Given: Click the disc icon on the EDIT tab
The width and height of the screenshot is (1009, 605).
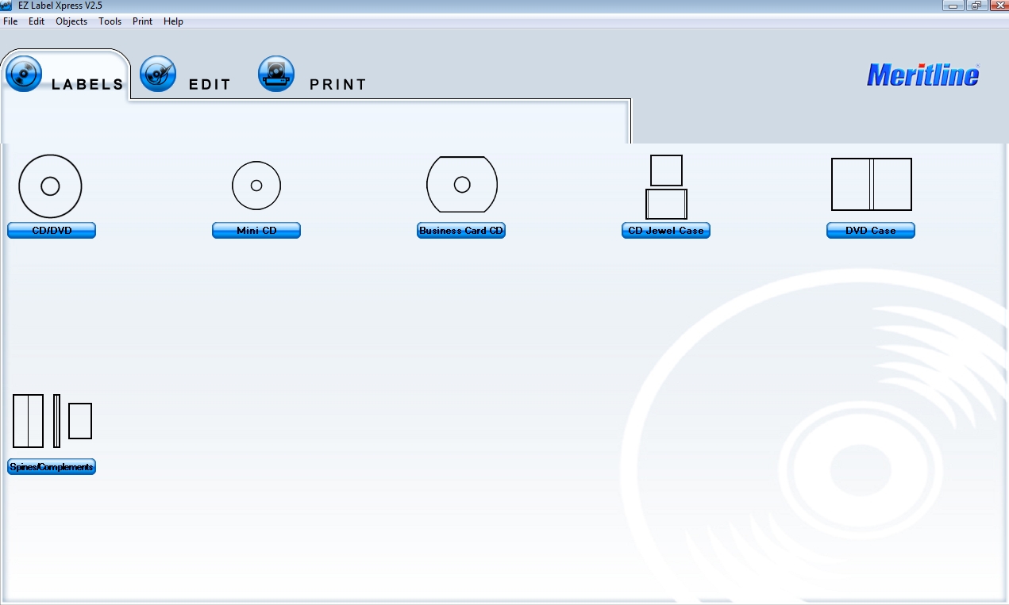Looking at the screenshot, I should point(158,73).
